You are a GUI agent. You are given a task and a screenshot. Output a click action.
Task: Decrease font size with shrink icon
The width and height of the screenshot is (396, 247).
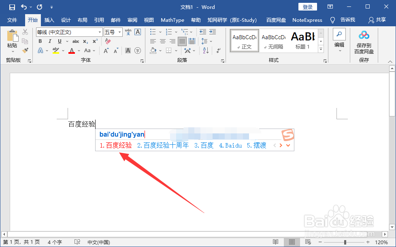[116, 51]
